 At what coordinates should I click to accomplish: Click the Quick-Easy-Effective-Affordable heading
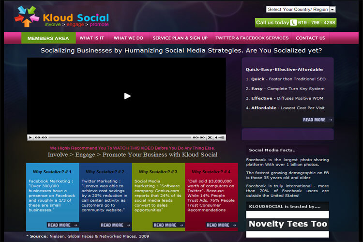[x=284, y=70]
